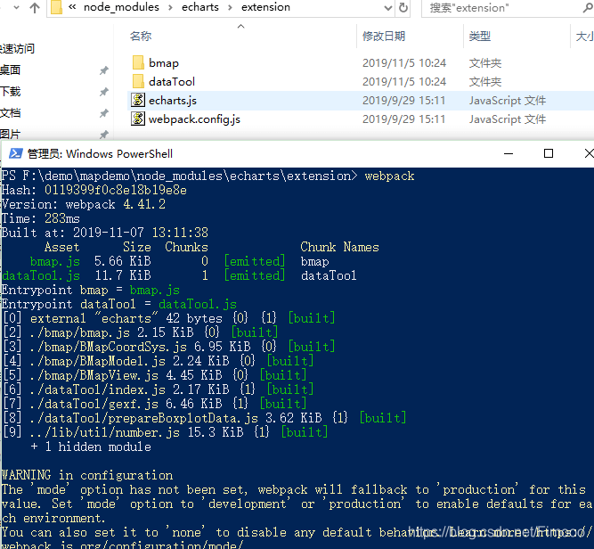
Task: Click the folder icon in address bar
Action: 56,8
